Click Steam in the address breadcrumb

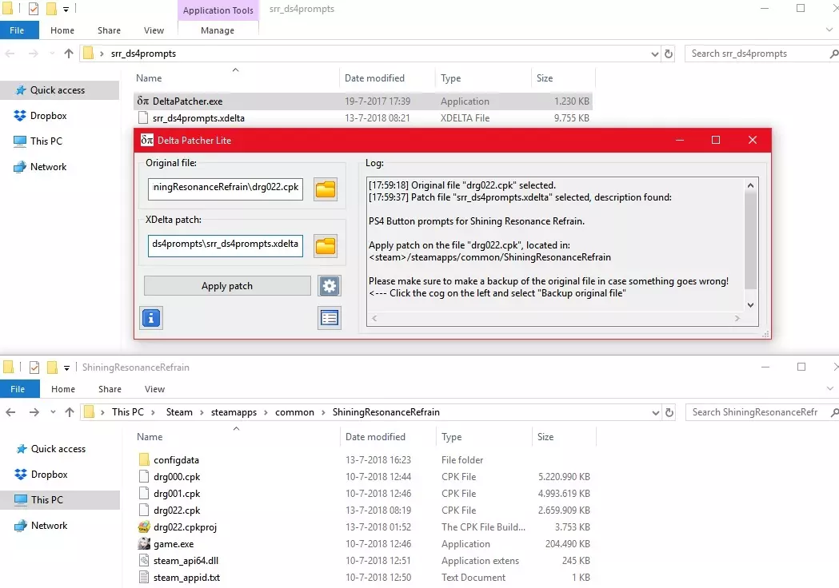click(179, 412)
